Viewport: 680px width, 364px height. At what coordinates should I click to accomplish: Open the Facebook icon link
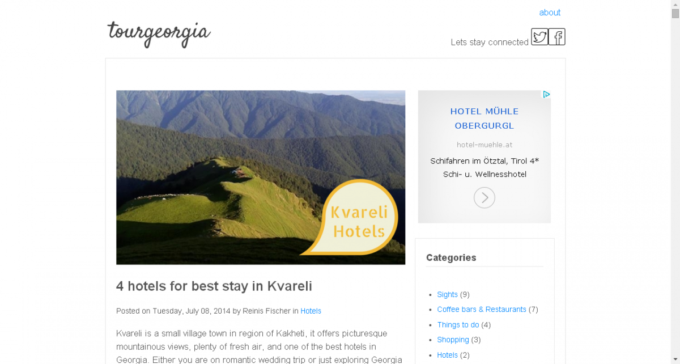click(x=557, y=37)
